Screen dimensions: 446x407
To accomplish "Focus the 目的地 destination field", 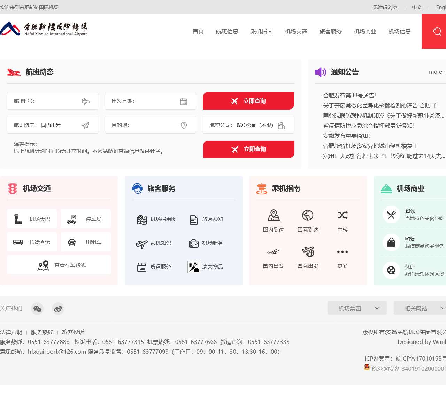I will (151, 125).
